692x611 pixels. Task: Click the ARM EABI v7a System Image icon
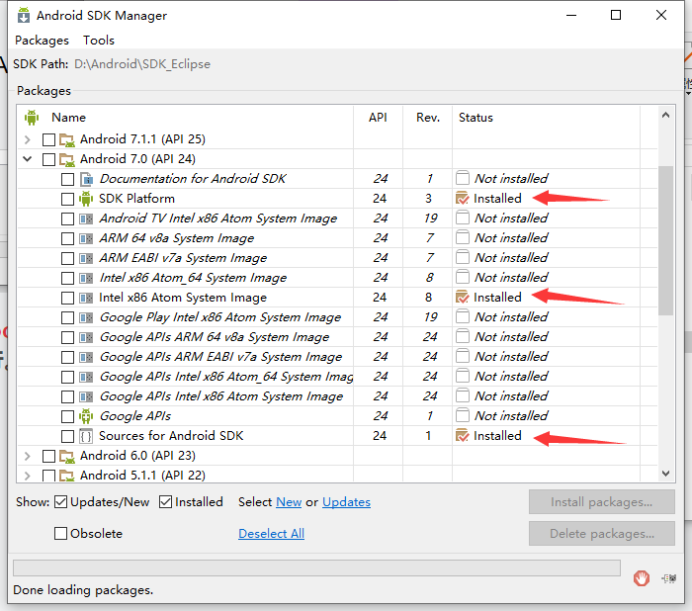(x=86, y=258)
